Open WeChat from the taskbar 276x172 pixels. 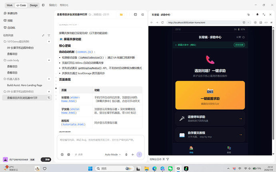point(170,168)
